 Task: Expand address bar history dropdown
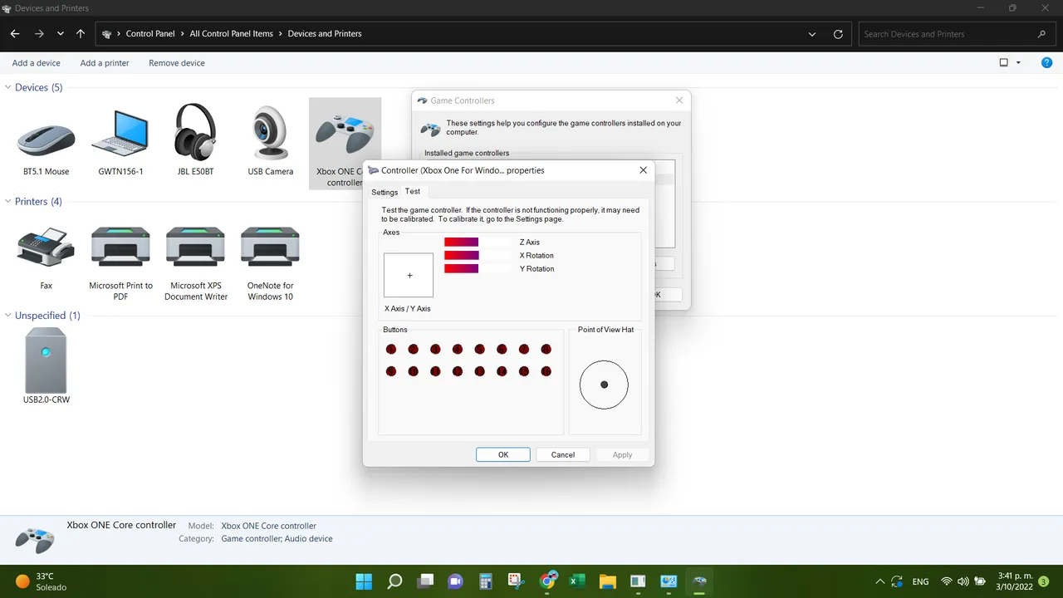[812, 34]
